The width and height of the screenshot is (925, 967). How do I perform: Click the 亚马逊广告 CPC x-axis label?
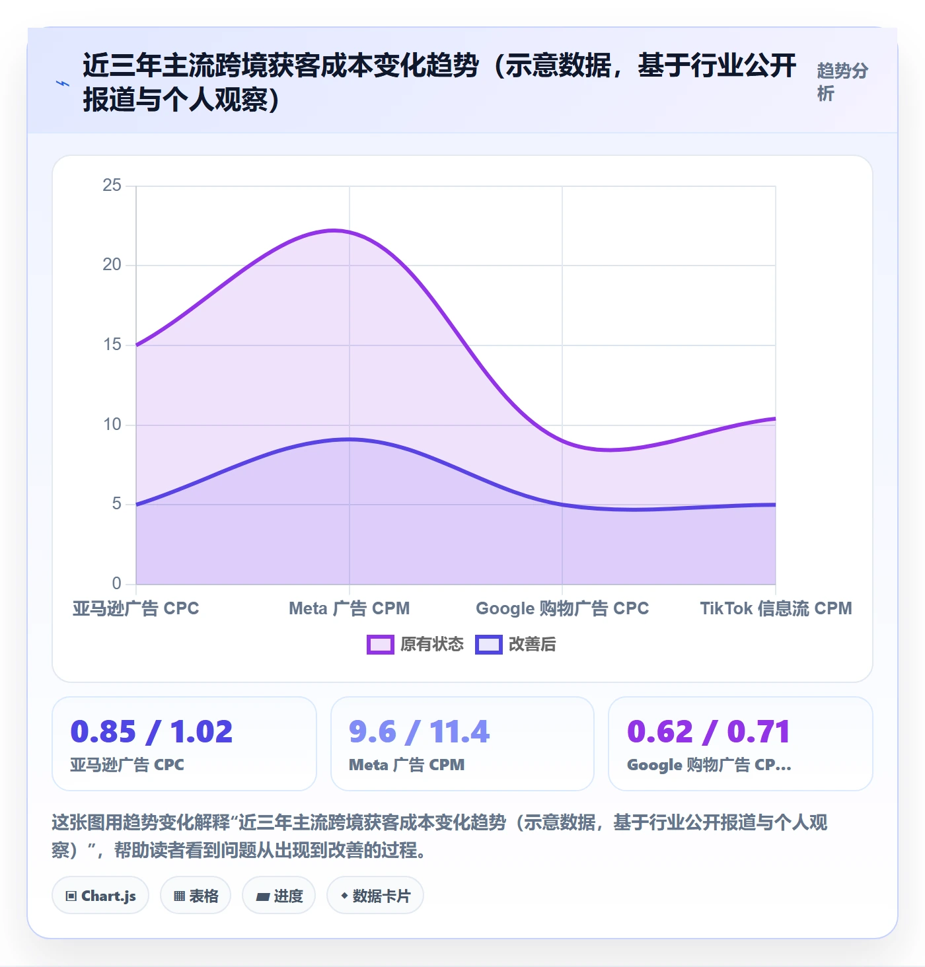pyautogui.click(x=136, y=608)
